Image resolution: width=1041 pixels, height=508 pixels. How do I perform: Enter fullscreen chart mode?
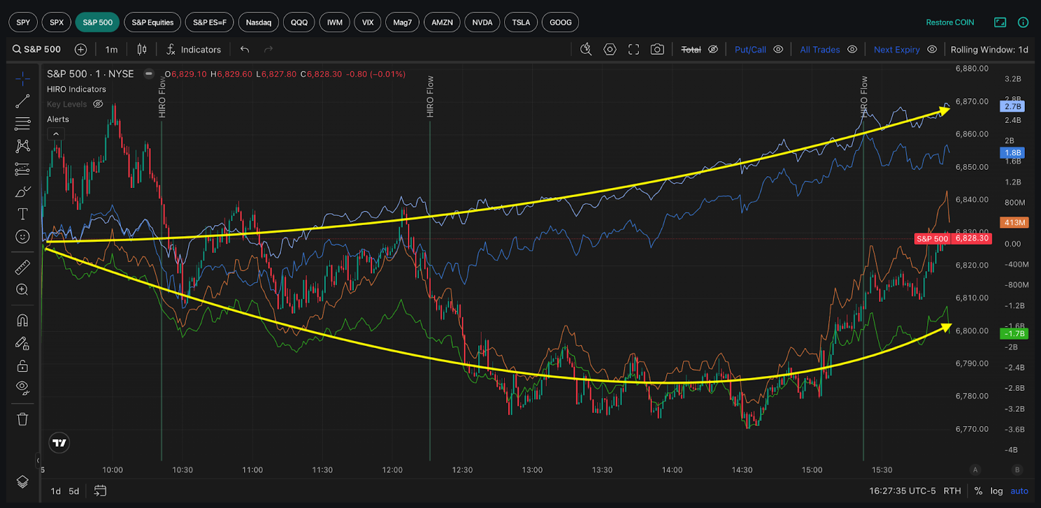coord(634,49)
